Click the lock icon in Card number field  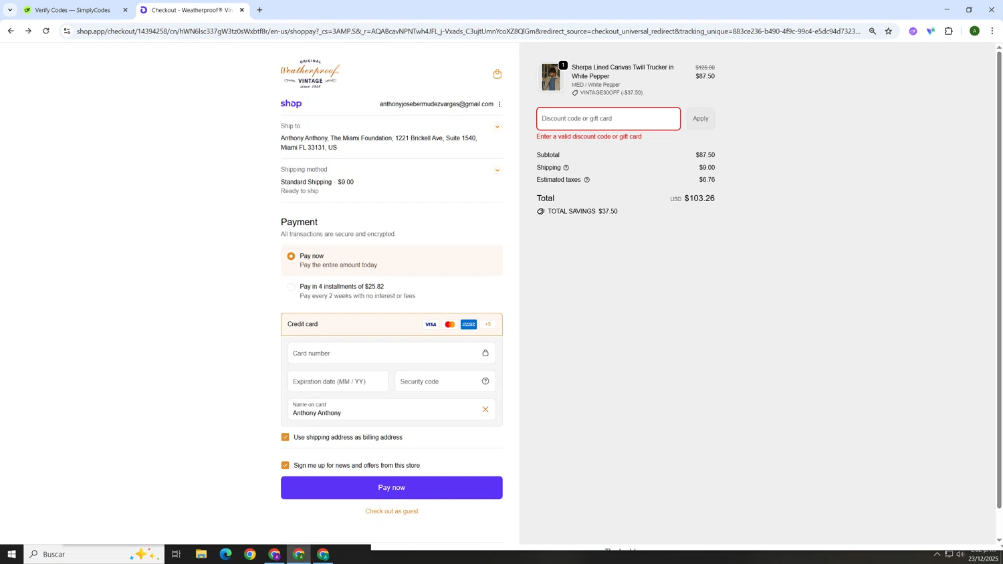[x=485, y=353]
